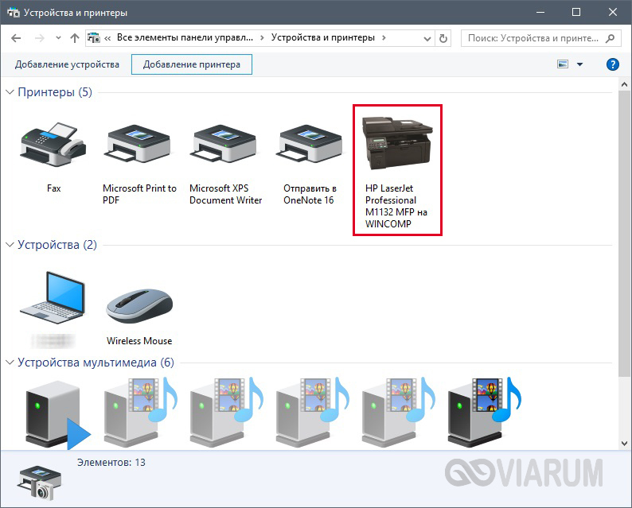Screen dimensions: 632x508
Task: Open the view options dropdown arrow
Action: pyautogui.click(x=579, y=64)
